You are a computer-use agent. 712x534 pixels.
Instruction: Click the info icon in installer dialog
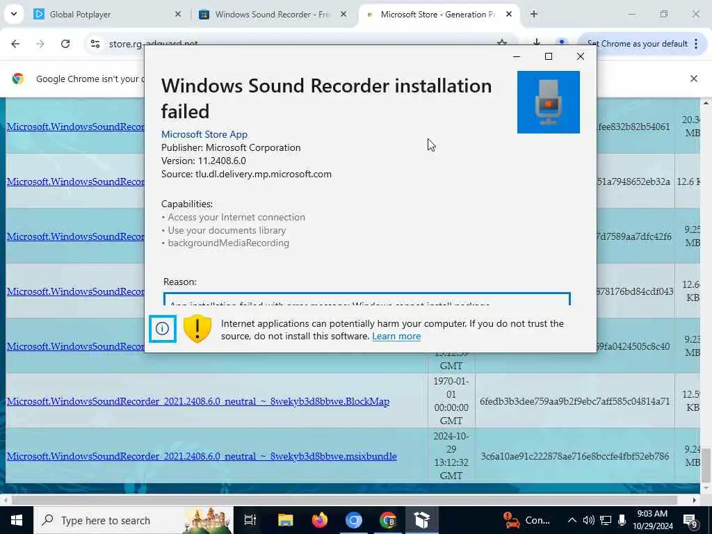(163, 329)
